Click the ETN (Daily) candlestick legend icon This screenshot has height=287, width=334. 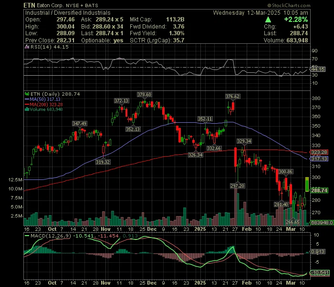pyautogui.click(x=27, y=94)
